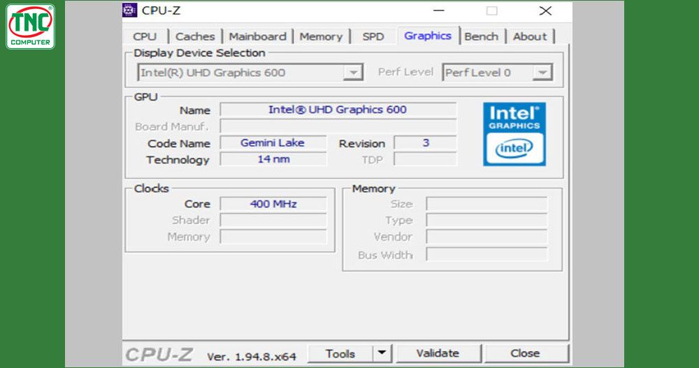Open the Caches tab
699x368 pixels.
coord(195,36)
